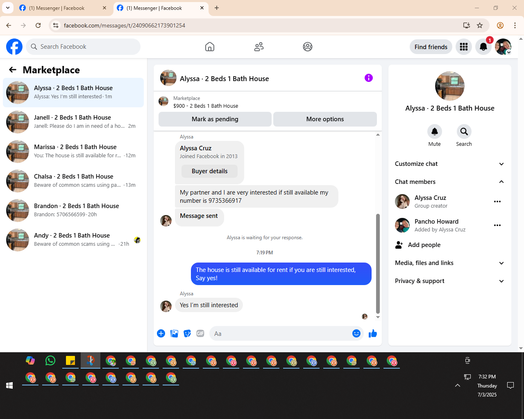The width and height of the screenshot is (524, 419).
Task: View site information icon in address bar
Action: click(56, 25)
